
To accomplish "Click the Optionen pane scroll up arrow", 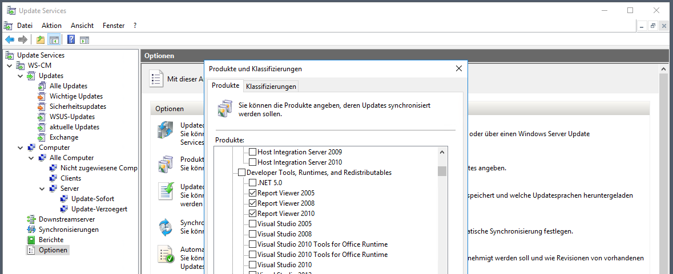I will 663,69.
